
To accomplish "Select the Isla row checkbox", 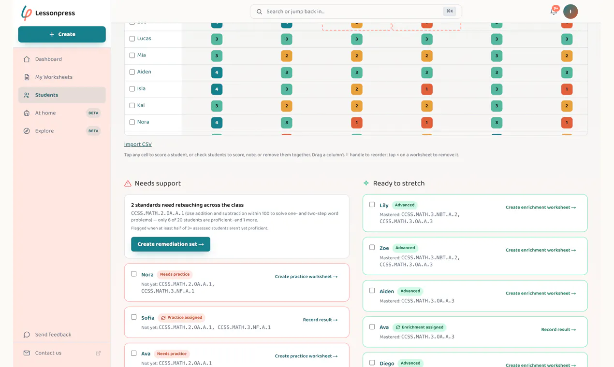I will 132,89.
